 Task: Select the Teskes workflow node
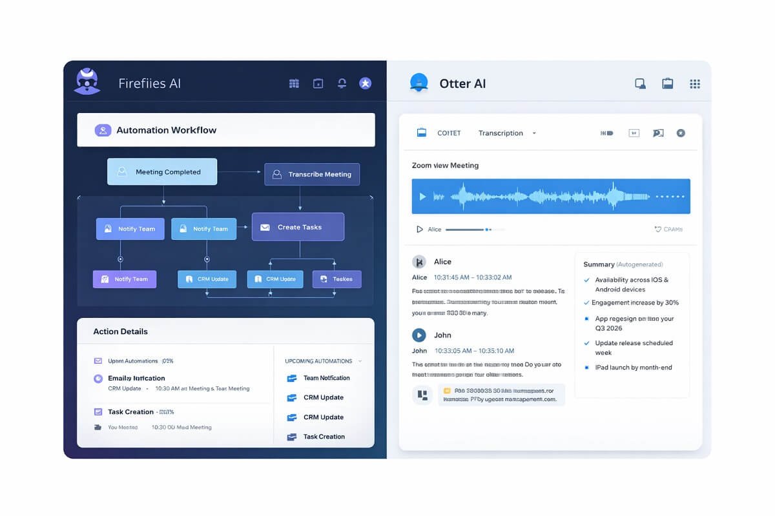tap(337, 279)
